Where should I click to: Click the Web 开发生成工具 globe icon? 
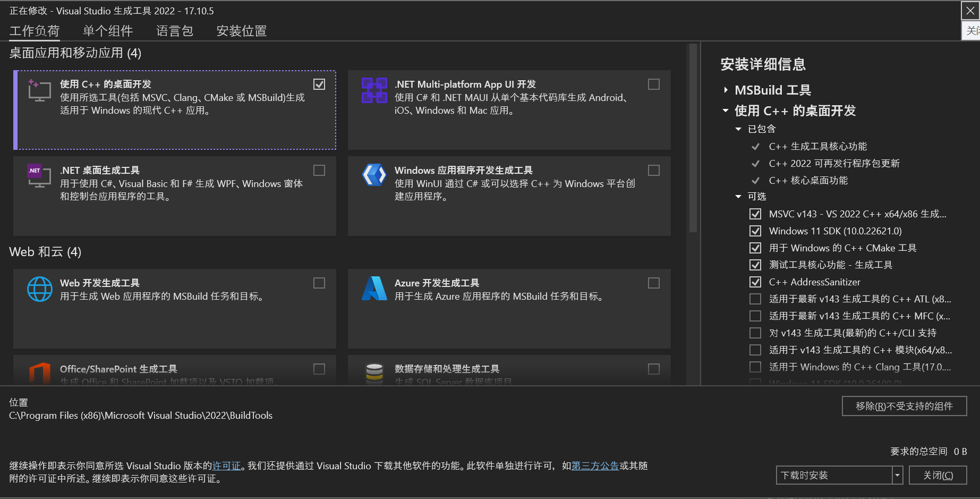point(40,289)
